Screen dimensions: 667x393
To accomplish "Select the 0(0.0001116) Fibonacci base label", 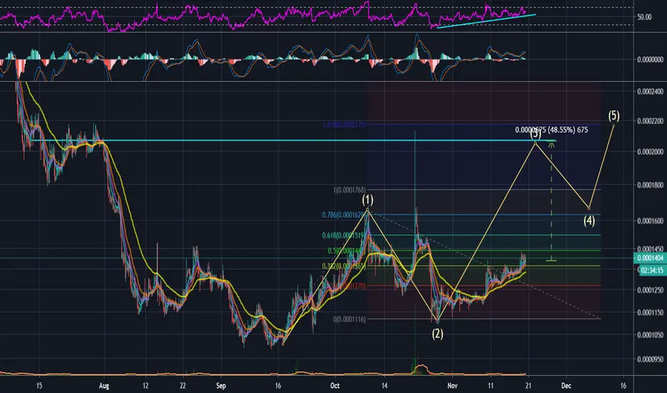I will click(349, 319).
